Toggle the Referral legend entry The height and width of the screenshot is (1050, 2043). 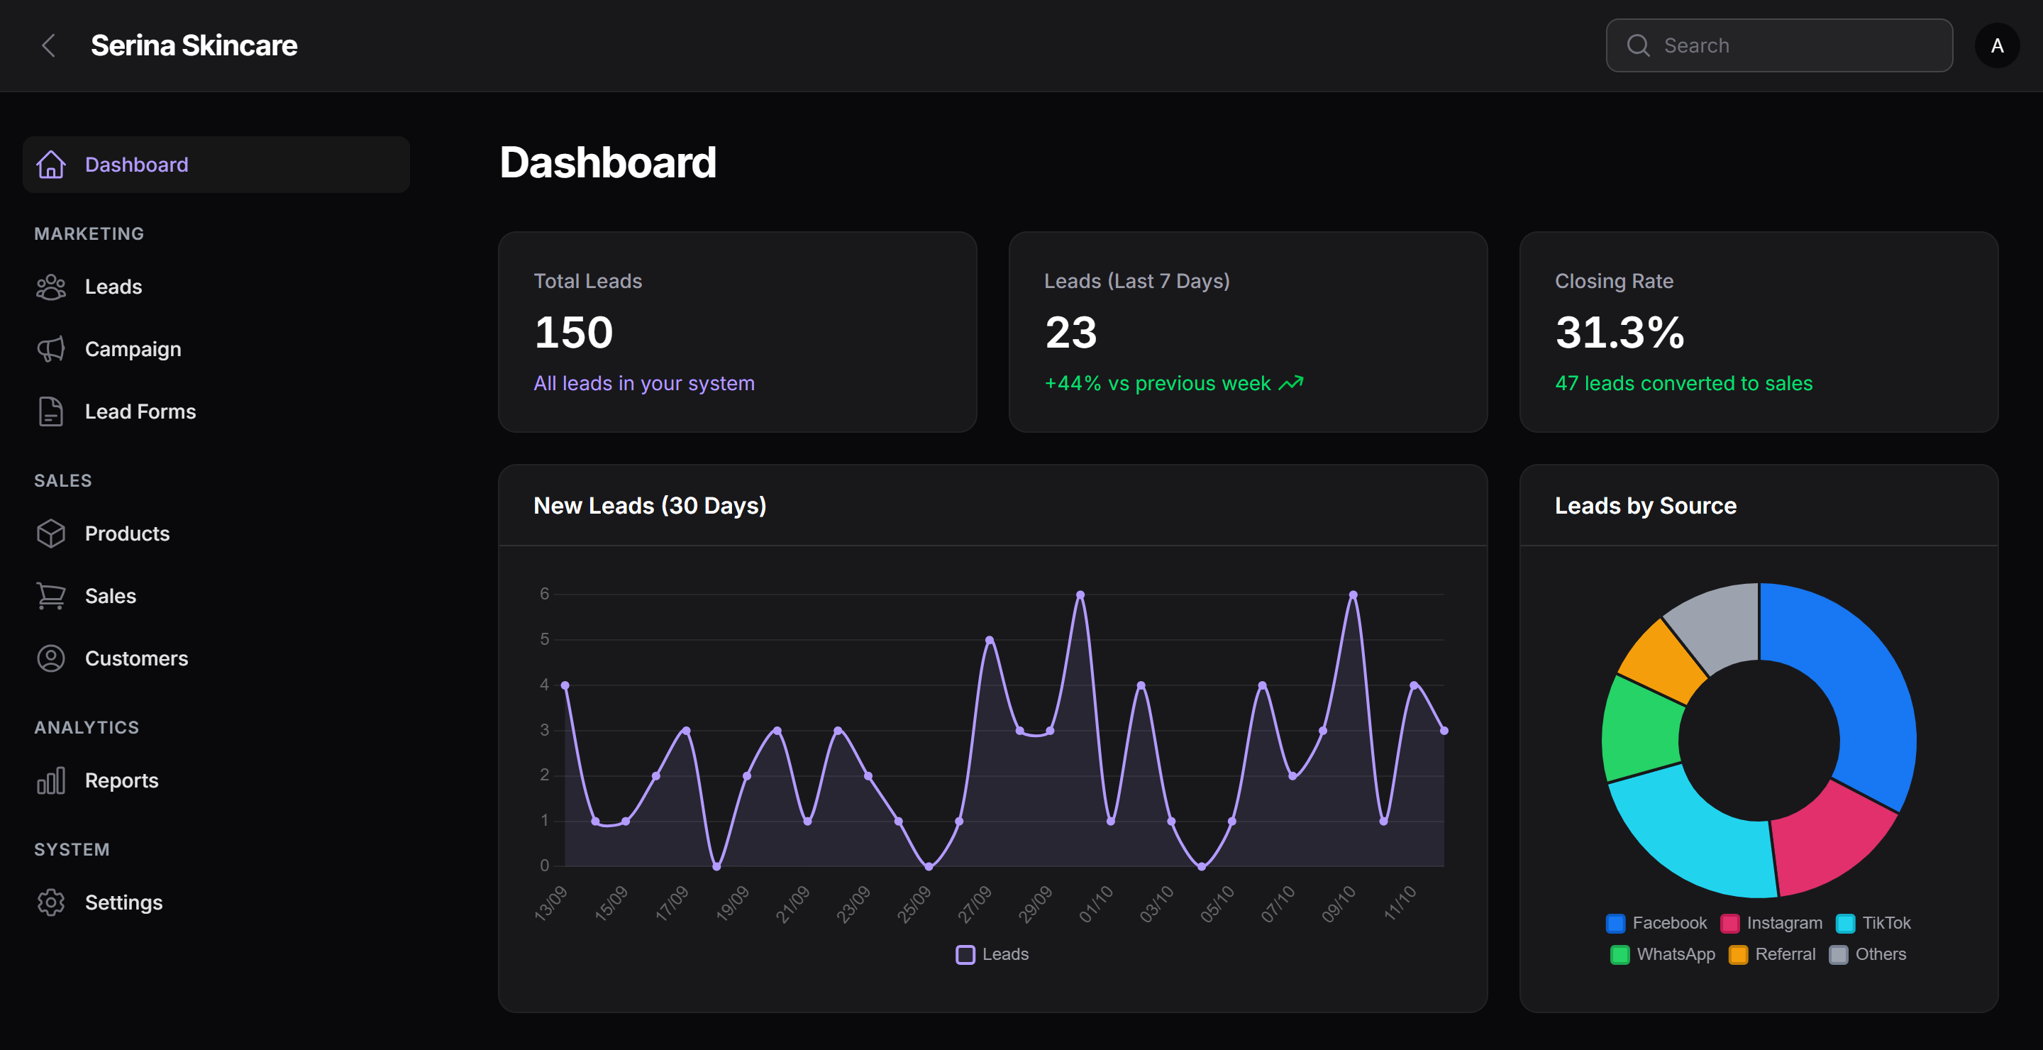tap(1772, 954)
